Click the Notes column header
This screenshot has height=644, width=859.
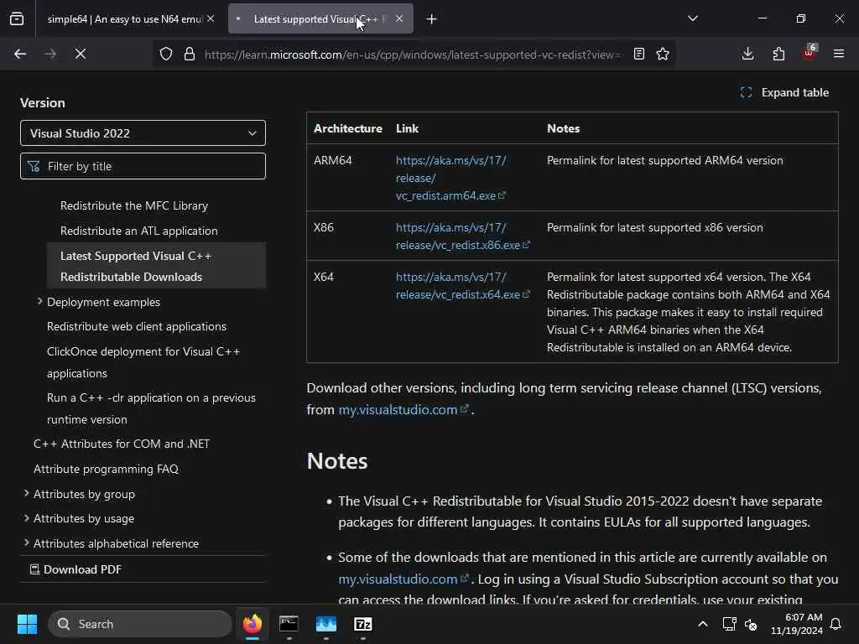(x=563, y=128)
